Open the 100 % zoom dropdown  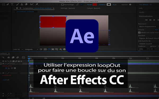tap(18, 49)
